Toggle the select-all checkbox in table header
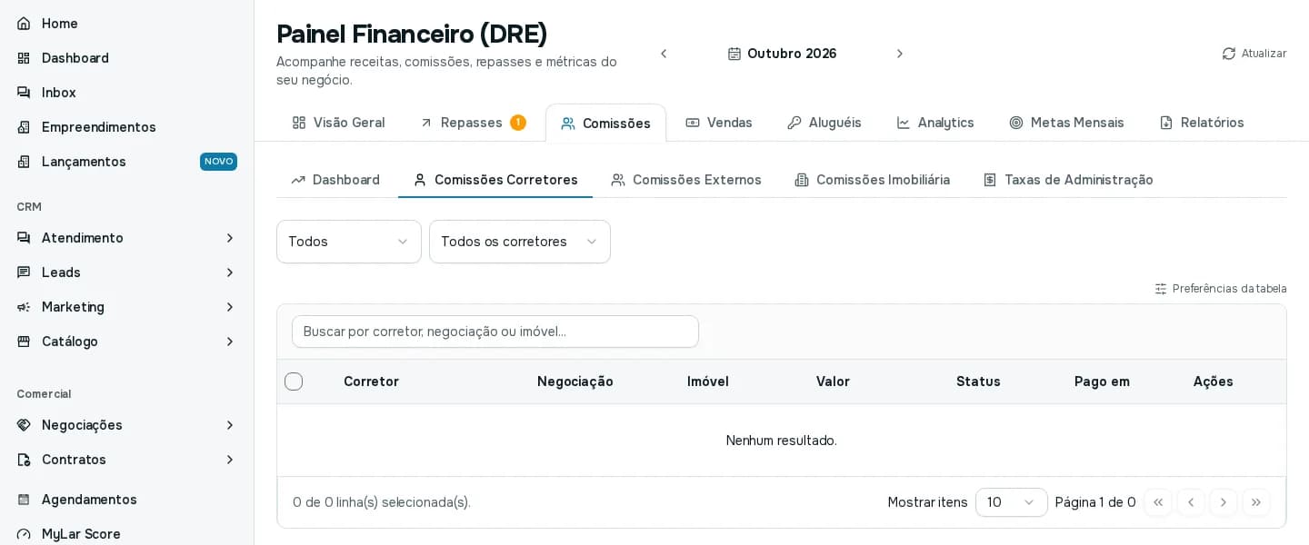This screenshot has height=545, width=1309. 294,381
